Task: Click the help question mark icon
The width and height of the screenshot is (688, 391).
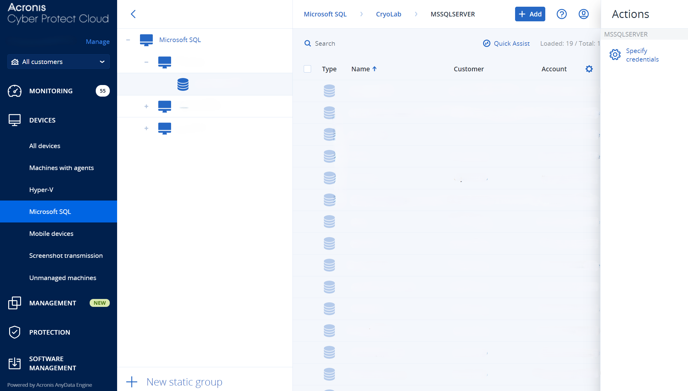Action: tap(561, 14)
